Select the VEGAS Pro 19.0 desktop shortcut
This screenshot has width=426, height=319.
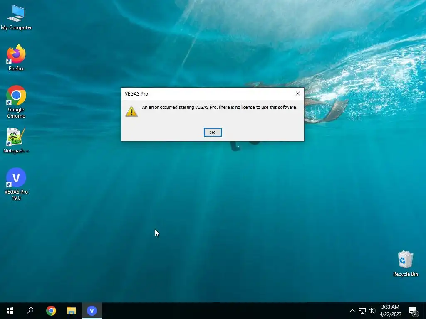tap(16, 184)
